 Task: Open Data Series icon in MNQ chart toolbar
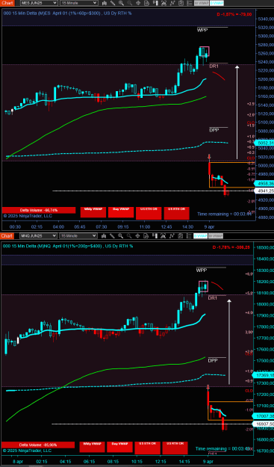pos(155,236)
